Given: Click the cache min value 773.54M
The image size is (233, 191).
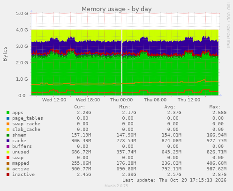Looking at the screenshot, I should (x=126, y=141).
